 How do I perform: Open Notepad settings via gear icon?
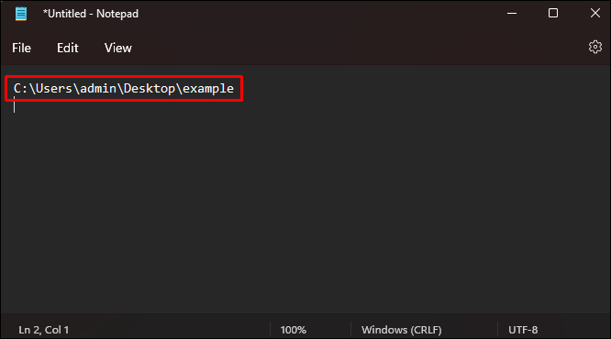pyautogui.click(x=595, y=47)
